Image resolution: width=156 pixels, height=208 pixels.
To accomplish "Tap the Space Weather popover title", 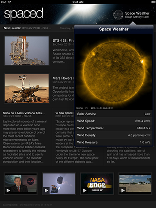I will pyautogui.click(x=114, y=29).
